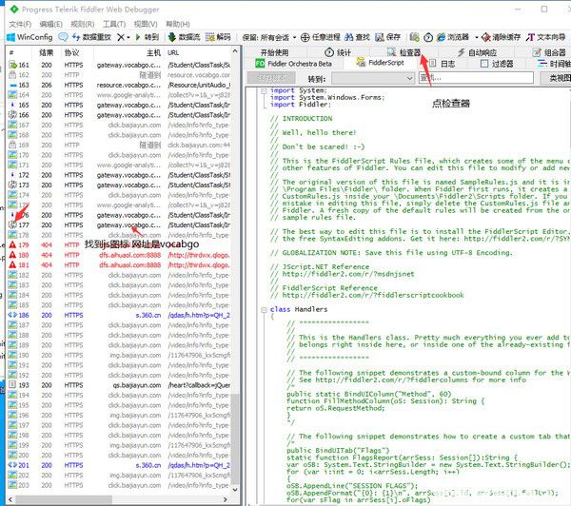Click the X remove sessions icon
Image resolution: width=571 pixels, height=506 pixels.
[121, 37]
